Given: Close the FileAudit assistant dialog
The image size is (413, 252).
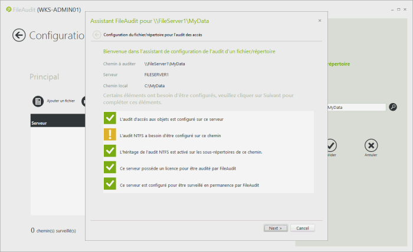Looking at the screenshot, I should pyautogui.click(x=320, y=21).
